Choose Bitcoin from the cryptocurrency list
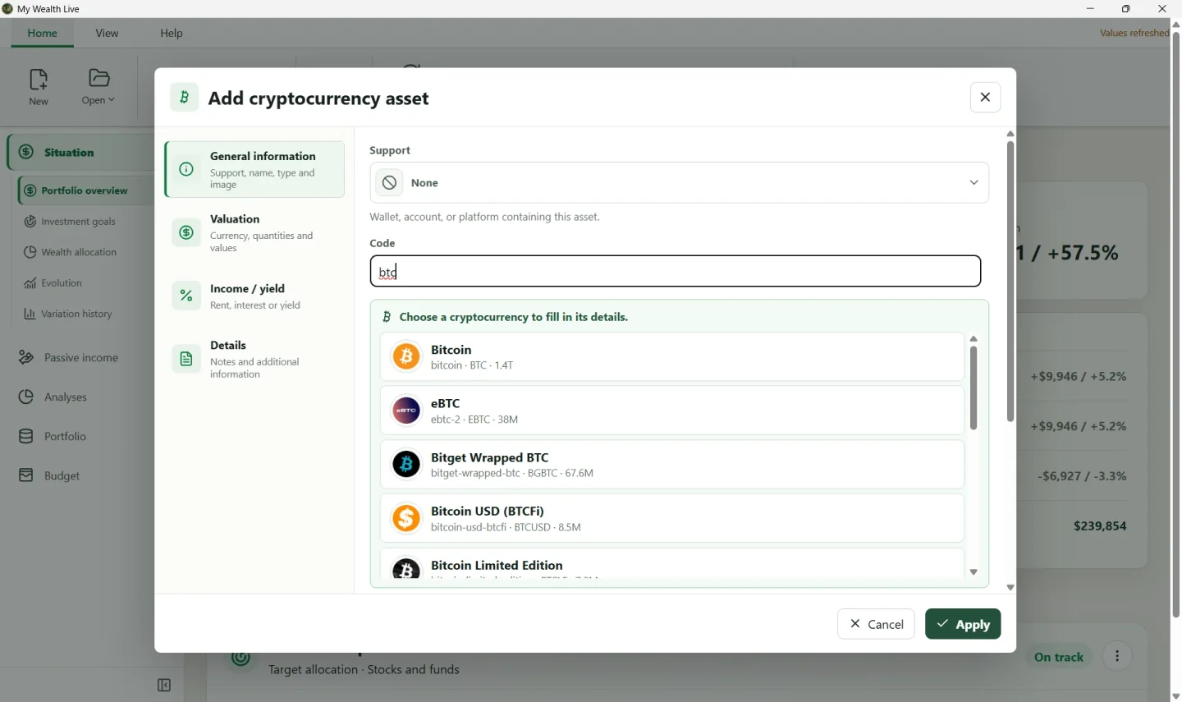Screen dimensions: 1182x702 tap(671, 356)
